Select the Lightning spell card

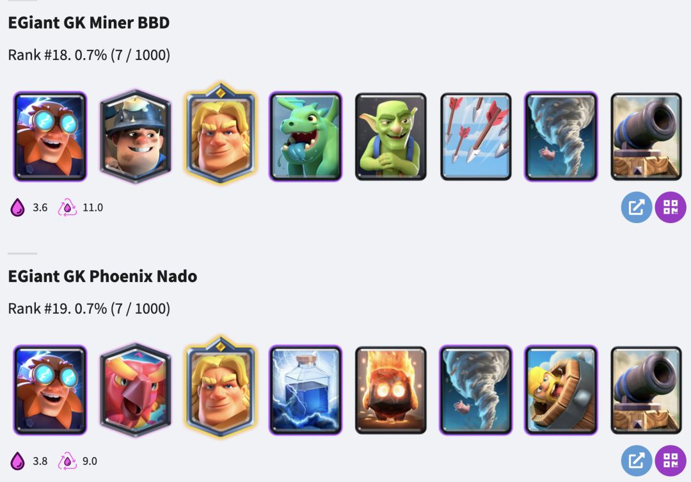coord(305,390)
